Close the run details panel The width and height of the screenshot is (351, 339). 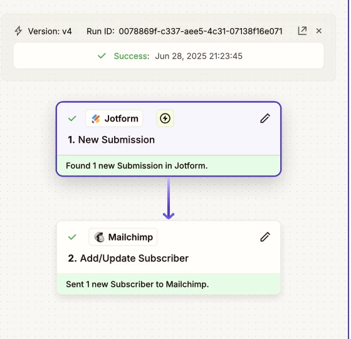pyautogui.click(x=319, y=31)
